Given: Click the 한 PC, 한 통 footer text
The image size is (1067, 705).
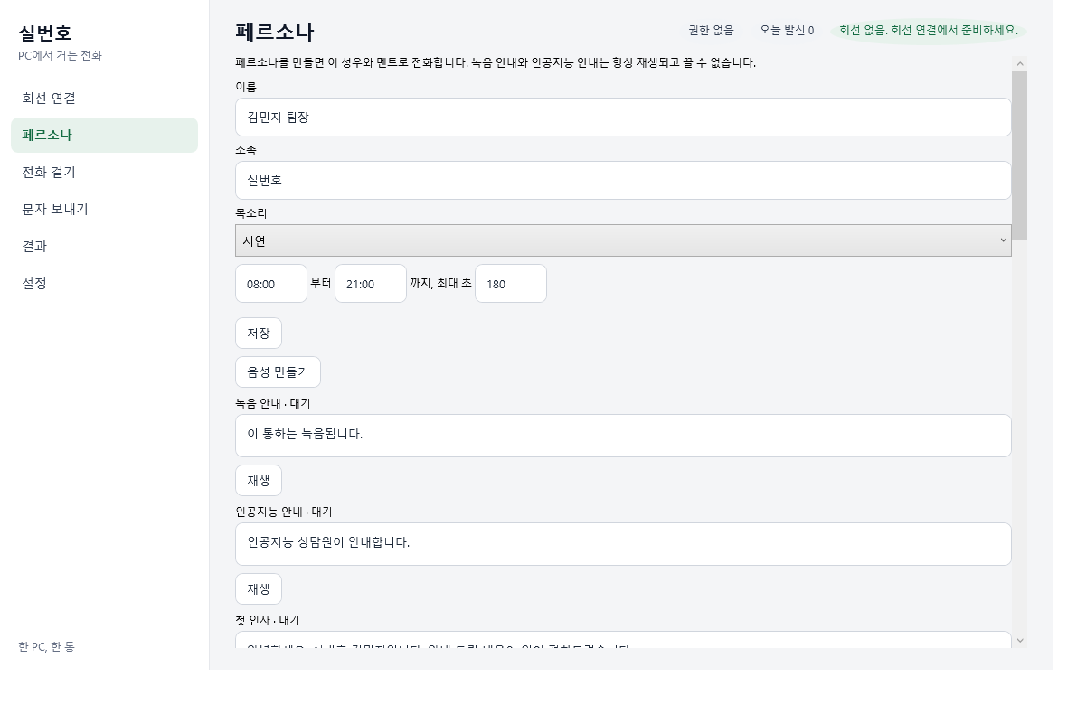Looking at the screenshot, I should pyautogui.click(x=46, y=646).
